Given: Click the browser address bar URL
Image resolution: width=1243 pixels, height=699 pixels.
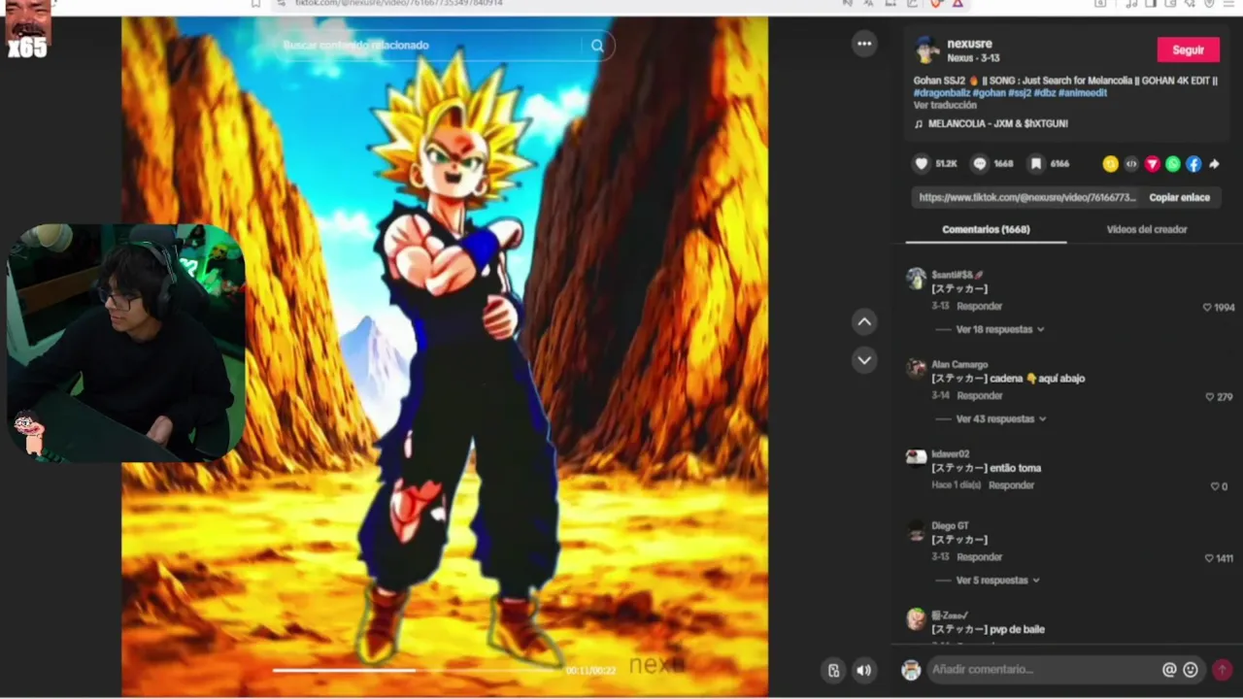Looking at the screenshot, I should (398, 4).
